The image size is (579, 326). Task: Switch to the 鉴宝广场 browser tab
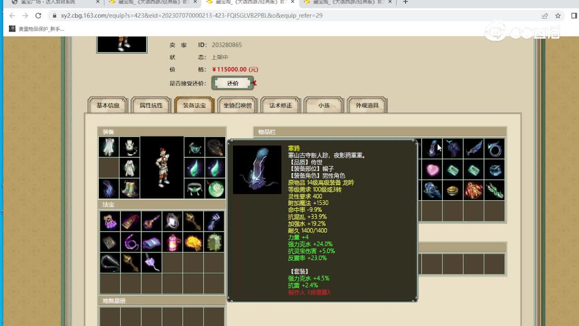pos(55,2)
